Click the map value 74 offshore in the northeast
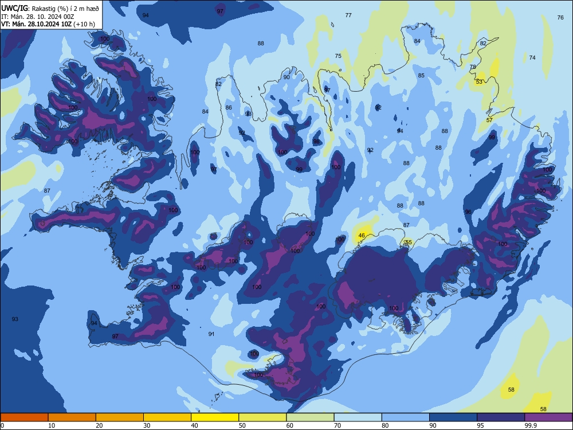Image resolution: width=573 pixels, height=430 pixels. pyautogui.click(x=532, y=58)
